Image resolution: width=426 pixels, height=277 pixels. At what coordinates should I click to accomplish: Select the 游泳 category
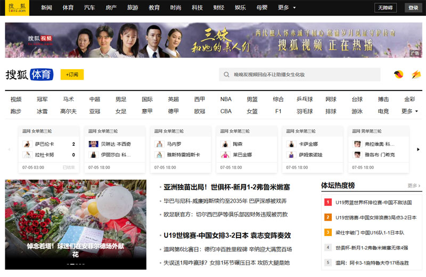click(357, 111)
